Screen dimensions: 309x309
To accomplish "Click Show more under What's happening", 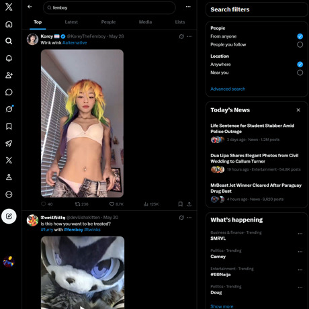I will 222,306.
